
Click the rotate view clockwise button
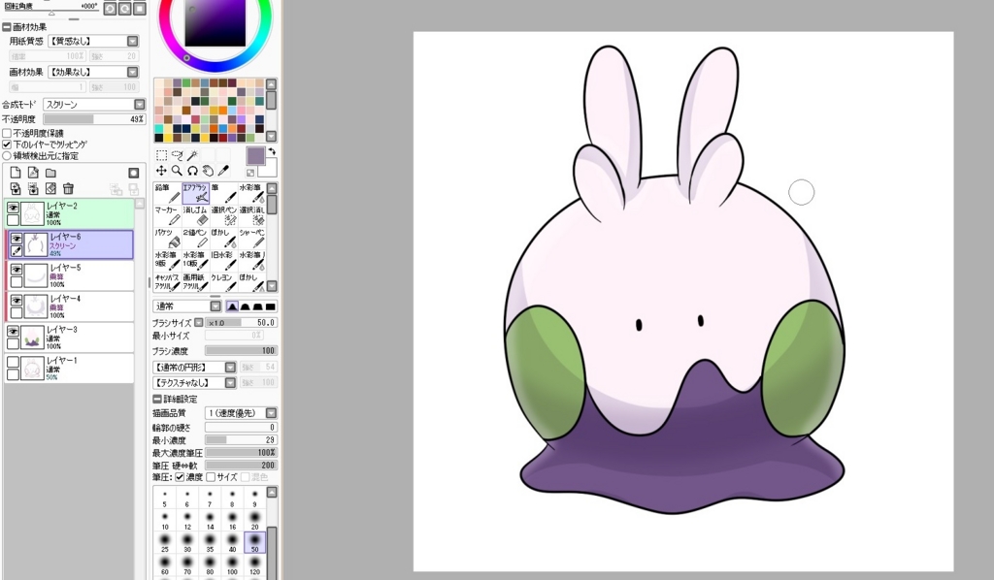125,8
